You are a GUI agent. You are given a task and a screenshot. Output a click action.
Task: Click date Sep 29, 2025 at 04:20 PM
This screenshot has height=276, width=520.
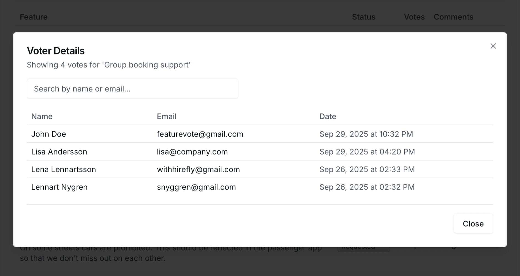click(x=367, y=152)
